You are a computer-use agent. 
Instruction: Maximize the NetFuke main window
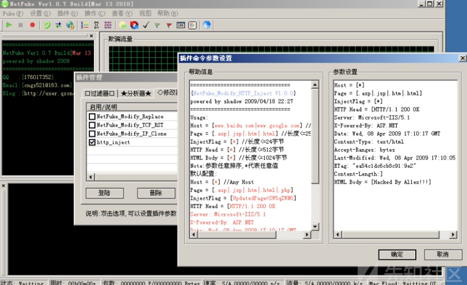click(x=430, y=4)
